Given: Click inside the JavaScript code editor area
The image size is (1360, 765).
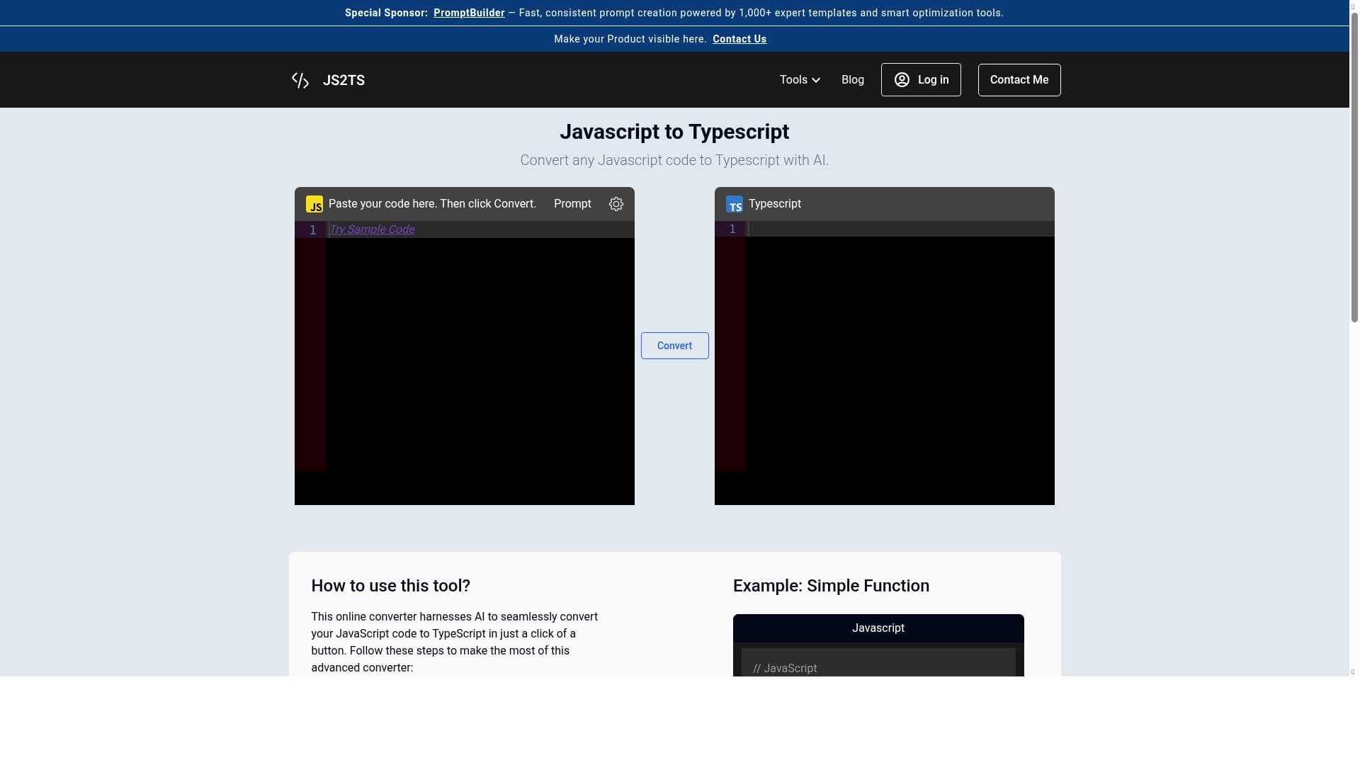Looking at the screenshot, I should (x=480, y=354).
